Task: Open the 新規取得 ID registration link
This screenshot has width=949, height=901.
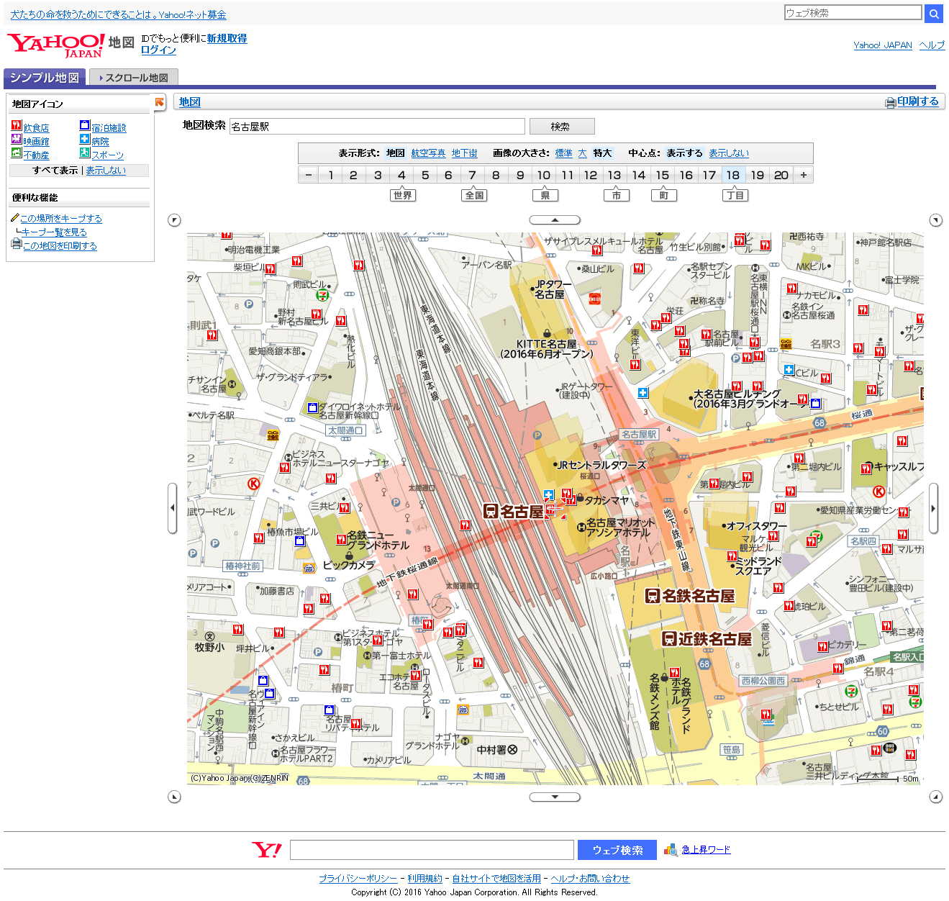Action: tap(227, 39)
